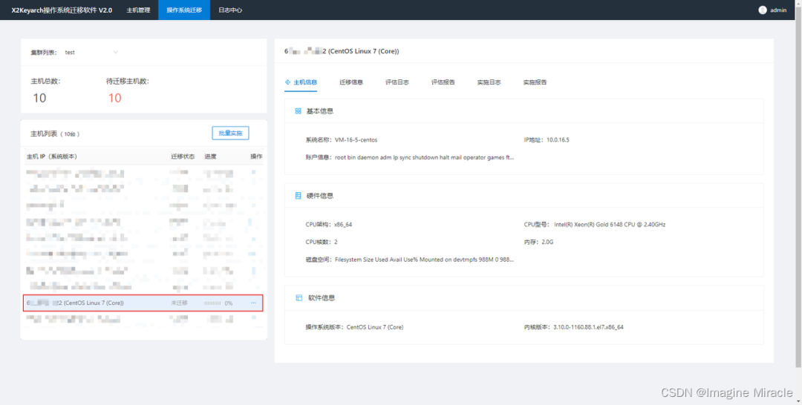Select the CentOS Linux 7 (Core) host row

pos(97,303)
